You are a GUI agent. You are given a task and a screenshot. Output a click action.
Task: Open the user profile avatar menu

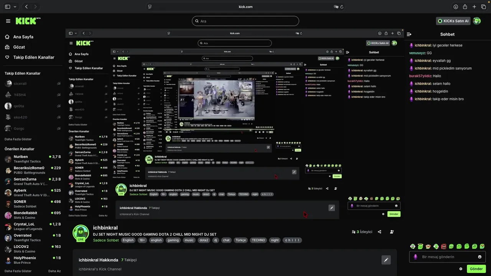pyautogui.click(x=477, y=21)
